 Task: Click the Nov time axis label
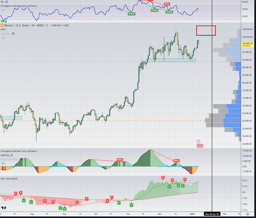(128, 214)
